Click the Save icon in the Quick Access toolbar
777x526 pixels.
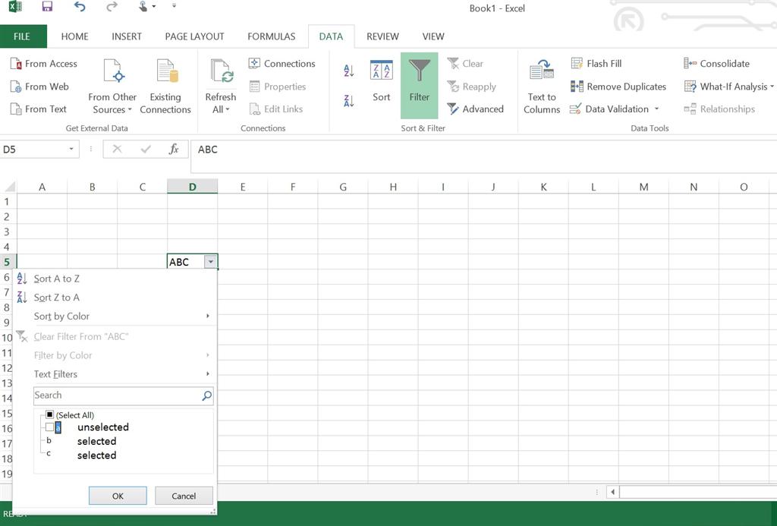[x=47, y=6]
